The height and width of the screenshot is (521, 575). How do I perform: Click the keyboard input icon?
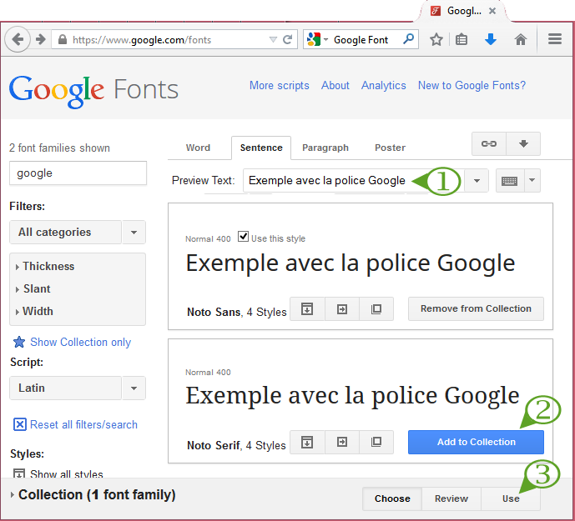510,180
